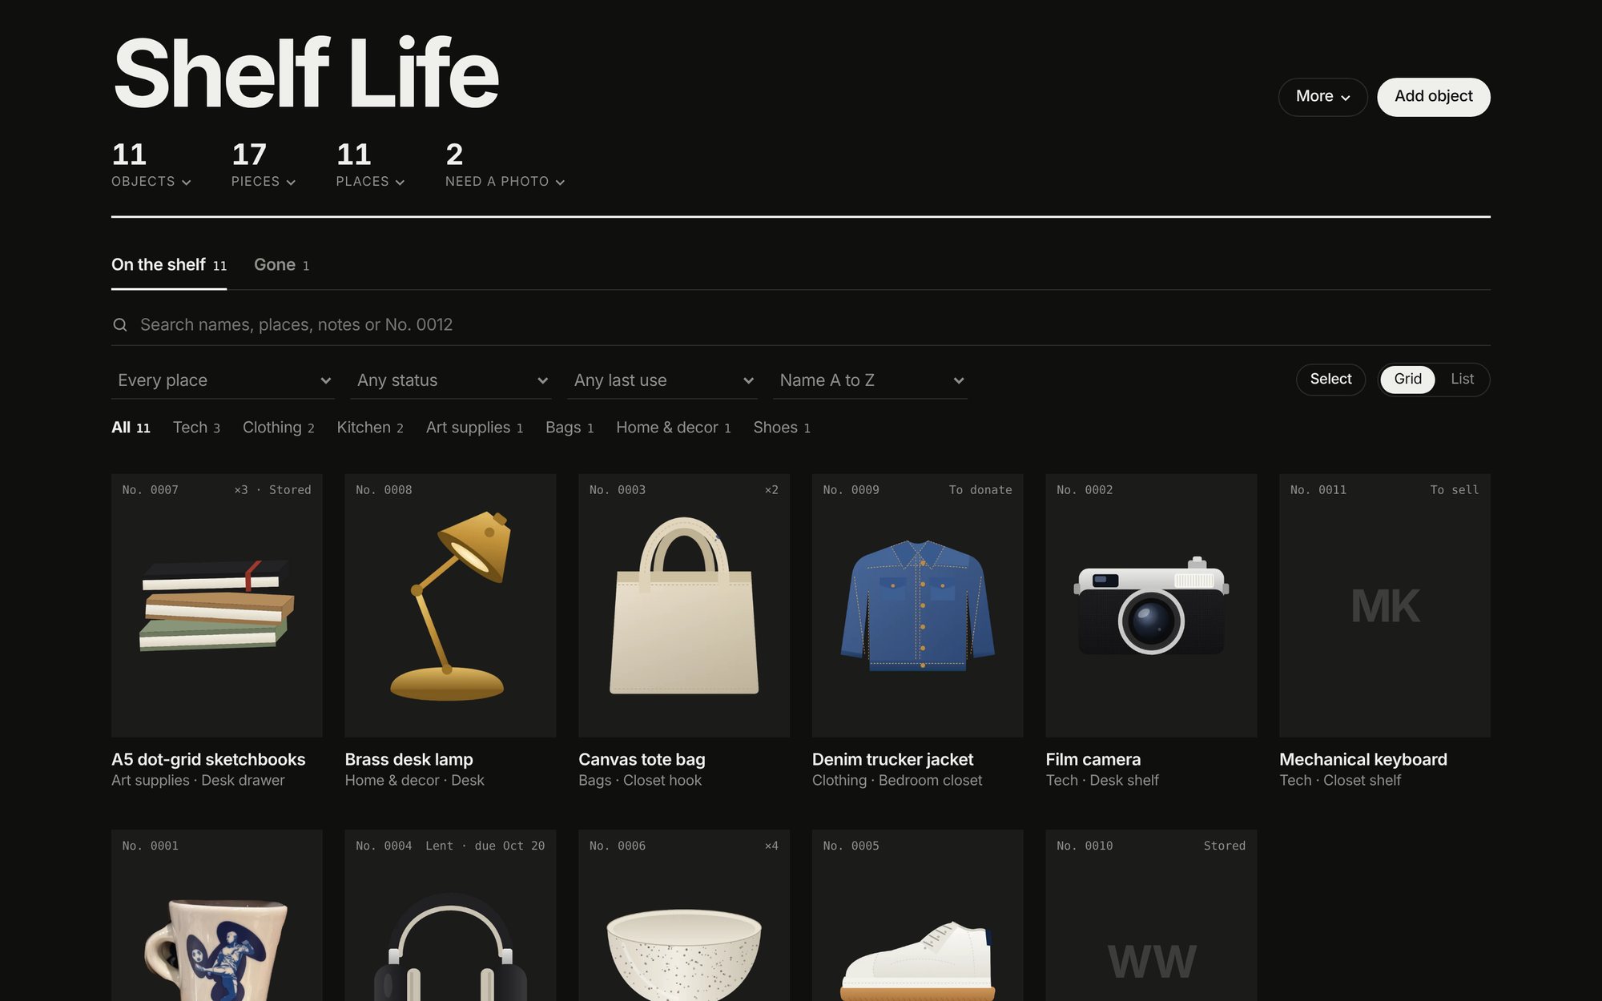Filter by the Tech category
The width and height of the screenshot is (1602, 1001).
tap(196, 428)
